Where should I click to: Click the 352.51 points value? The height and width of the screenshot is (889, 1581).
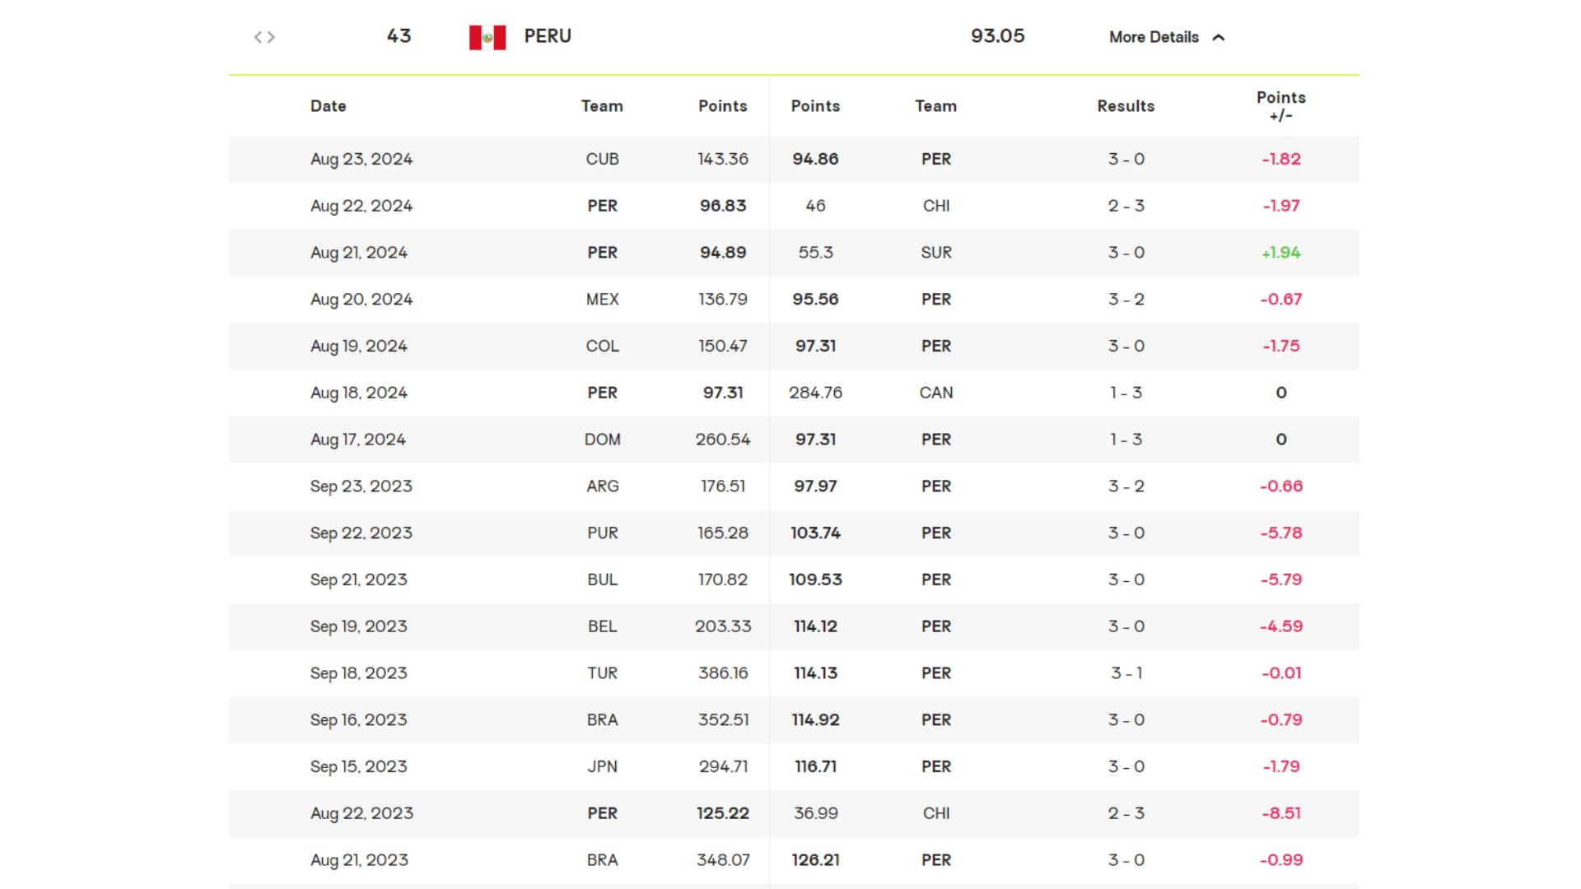pyautogui.click(x=723, y=721)
